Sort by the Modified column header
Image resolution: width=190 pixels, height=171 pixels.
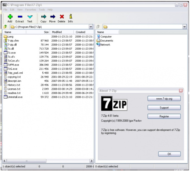click(x=62, y=32)
